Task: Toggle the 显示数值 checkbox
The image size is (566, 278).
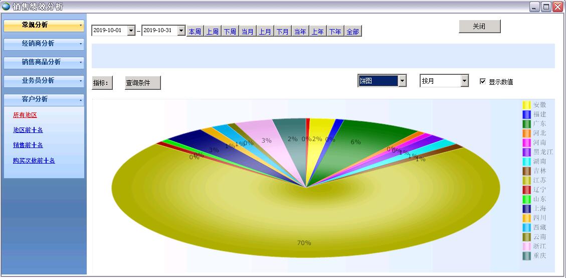Action: [483, 81]
